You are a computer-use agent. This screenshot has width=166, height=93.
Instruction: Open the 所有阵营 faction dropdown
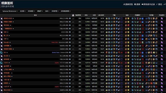click(55, 11)
